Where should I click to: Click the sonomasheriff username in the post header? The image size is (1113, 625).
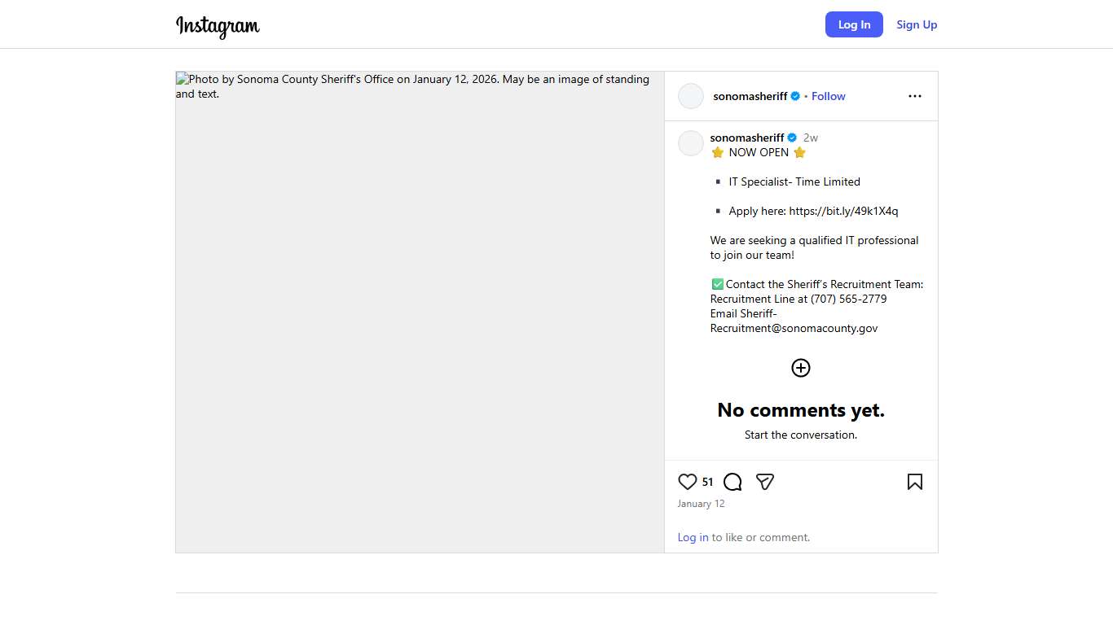pyautogui.click(x=750, y=96)
